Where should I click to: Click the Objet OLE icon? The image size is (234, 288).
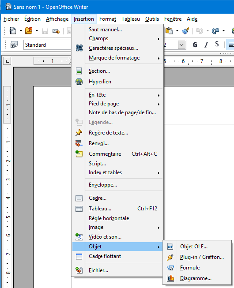coord(170,247)
